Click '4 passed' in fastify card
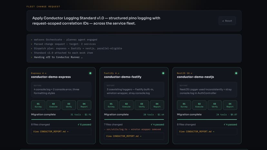The height and width of the screenshot is (150, 267). 157,125
